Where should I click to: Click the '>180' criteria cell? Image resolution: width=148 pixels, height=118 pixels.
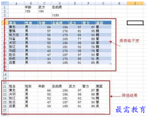click(x=60, y=15)
